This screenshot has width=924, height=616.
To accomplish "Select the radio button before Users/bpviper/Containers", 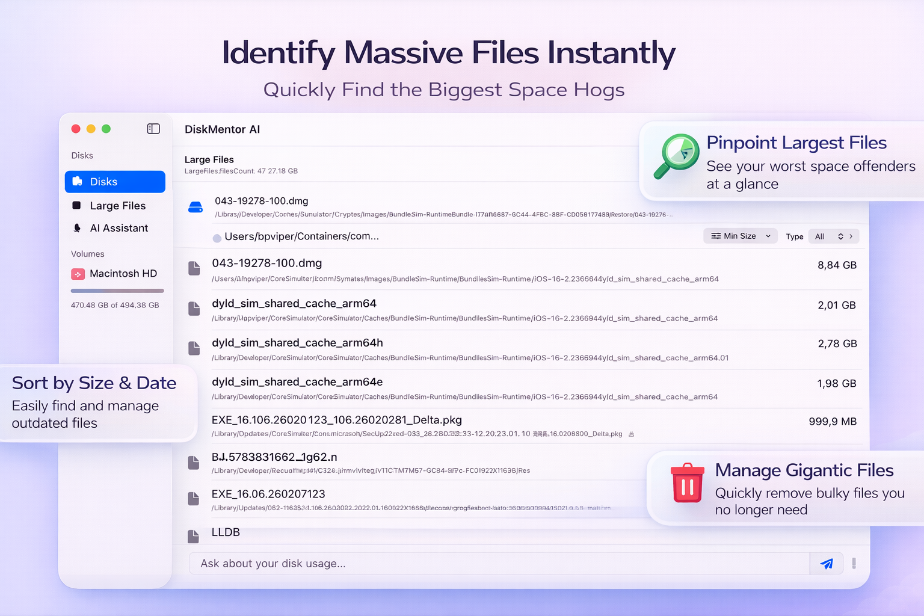I will [217, 238].
